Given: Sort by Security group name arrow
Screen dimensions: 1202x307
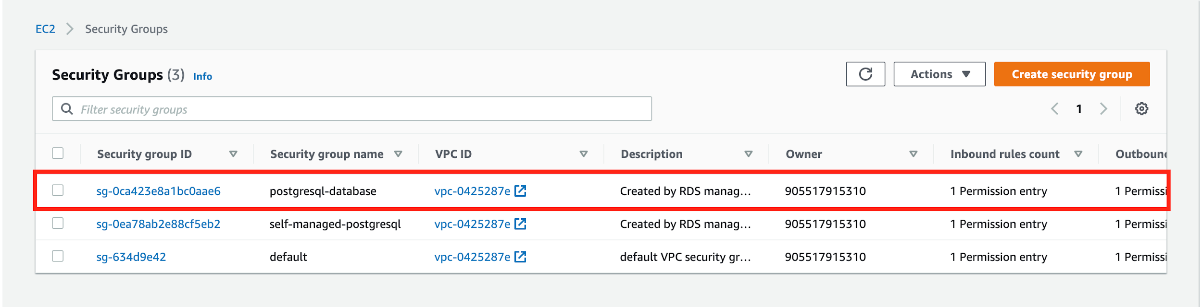Looking at the screenshot, I should coord(398,154).
